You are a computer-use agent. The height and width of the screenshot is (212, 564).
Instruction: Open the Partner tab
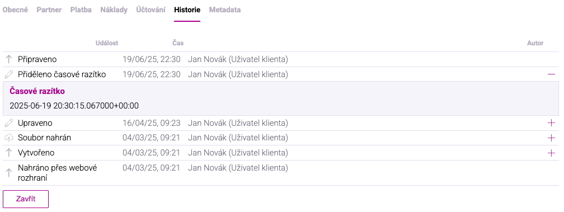(49, 10)
